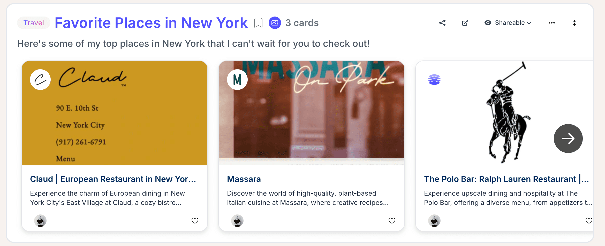Like the Massara card with heart
Image resolution: width=605 pixels, height=246 pixels.
click(392, 220)
